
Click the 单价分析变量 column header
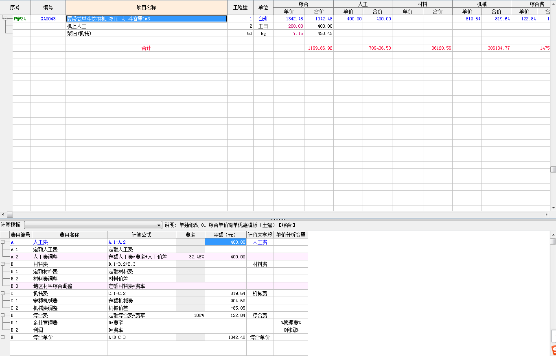coord(291,235)
